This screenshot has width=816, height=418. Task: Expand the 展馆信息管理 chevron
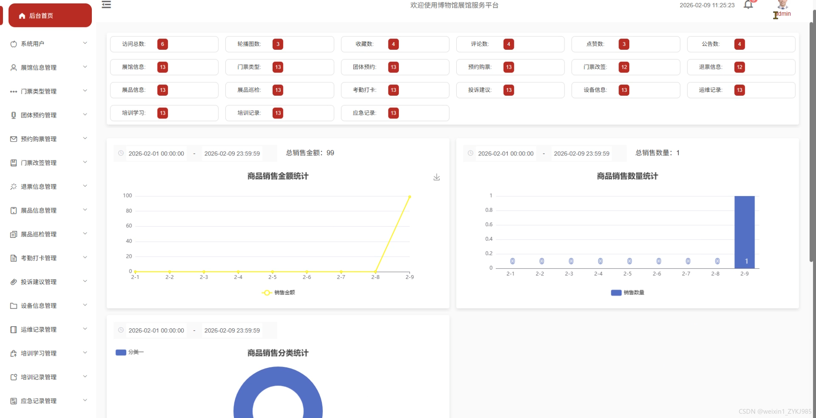point(85,67)
